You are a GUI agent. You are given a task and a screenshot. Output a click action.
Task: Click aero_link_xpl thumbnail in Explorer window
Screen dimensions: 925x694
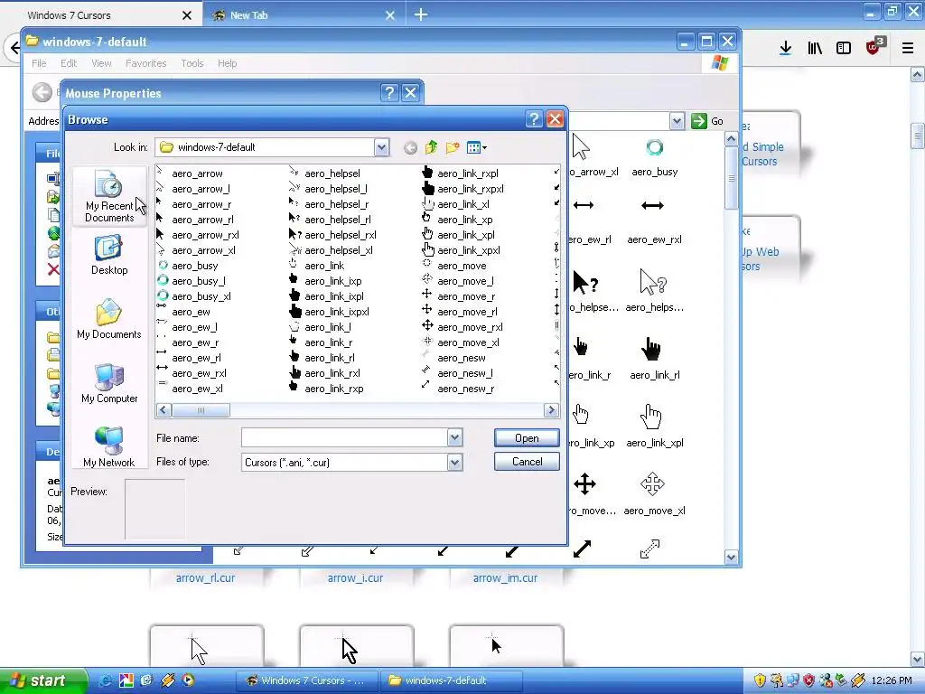654,427
